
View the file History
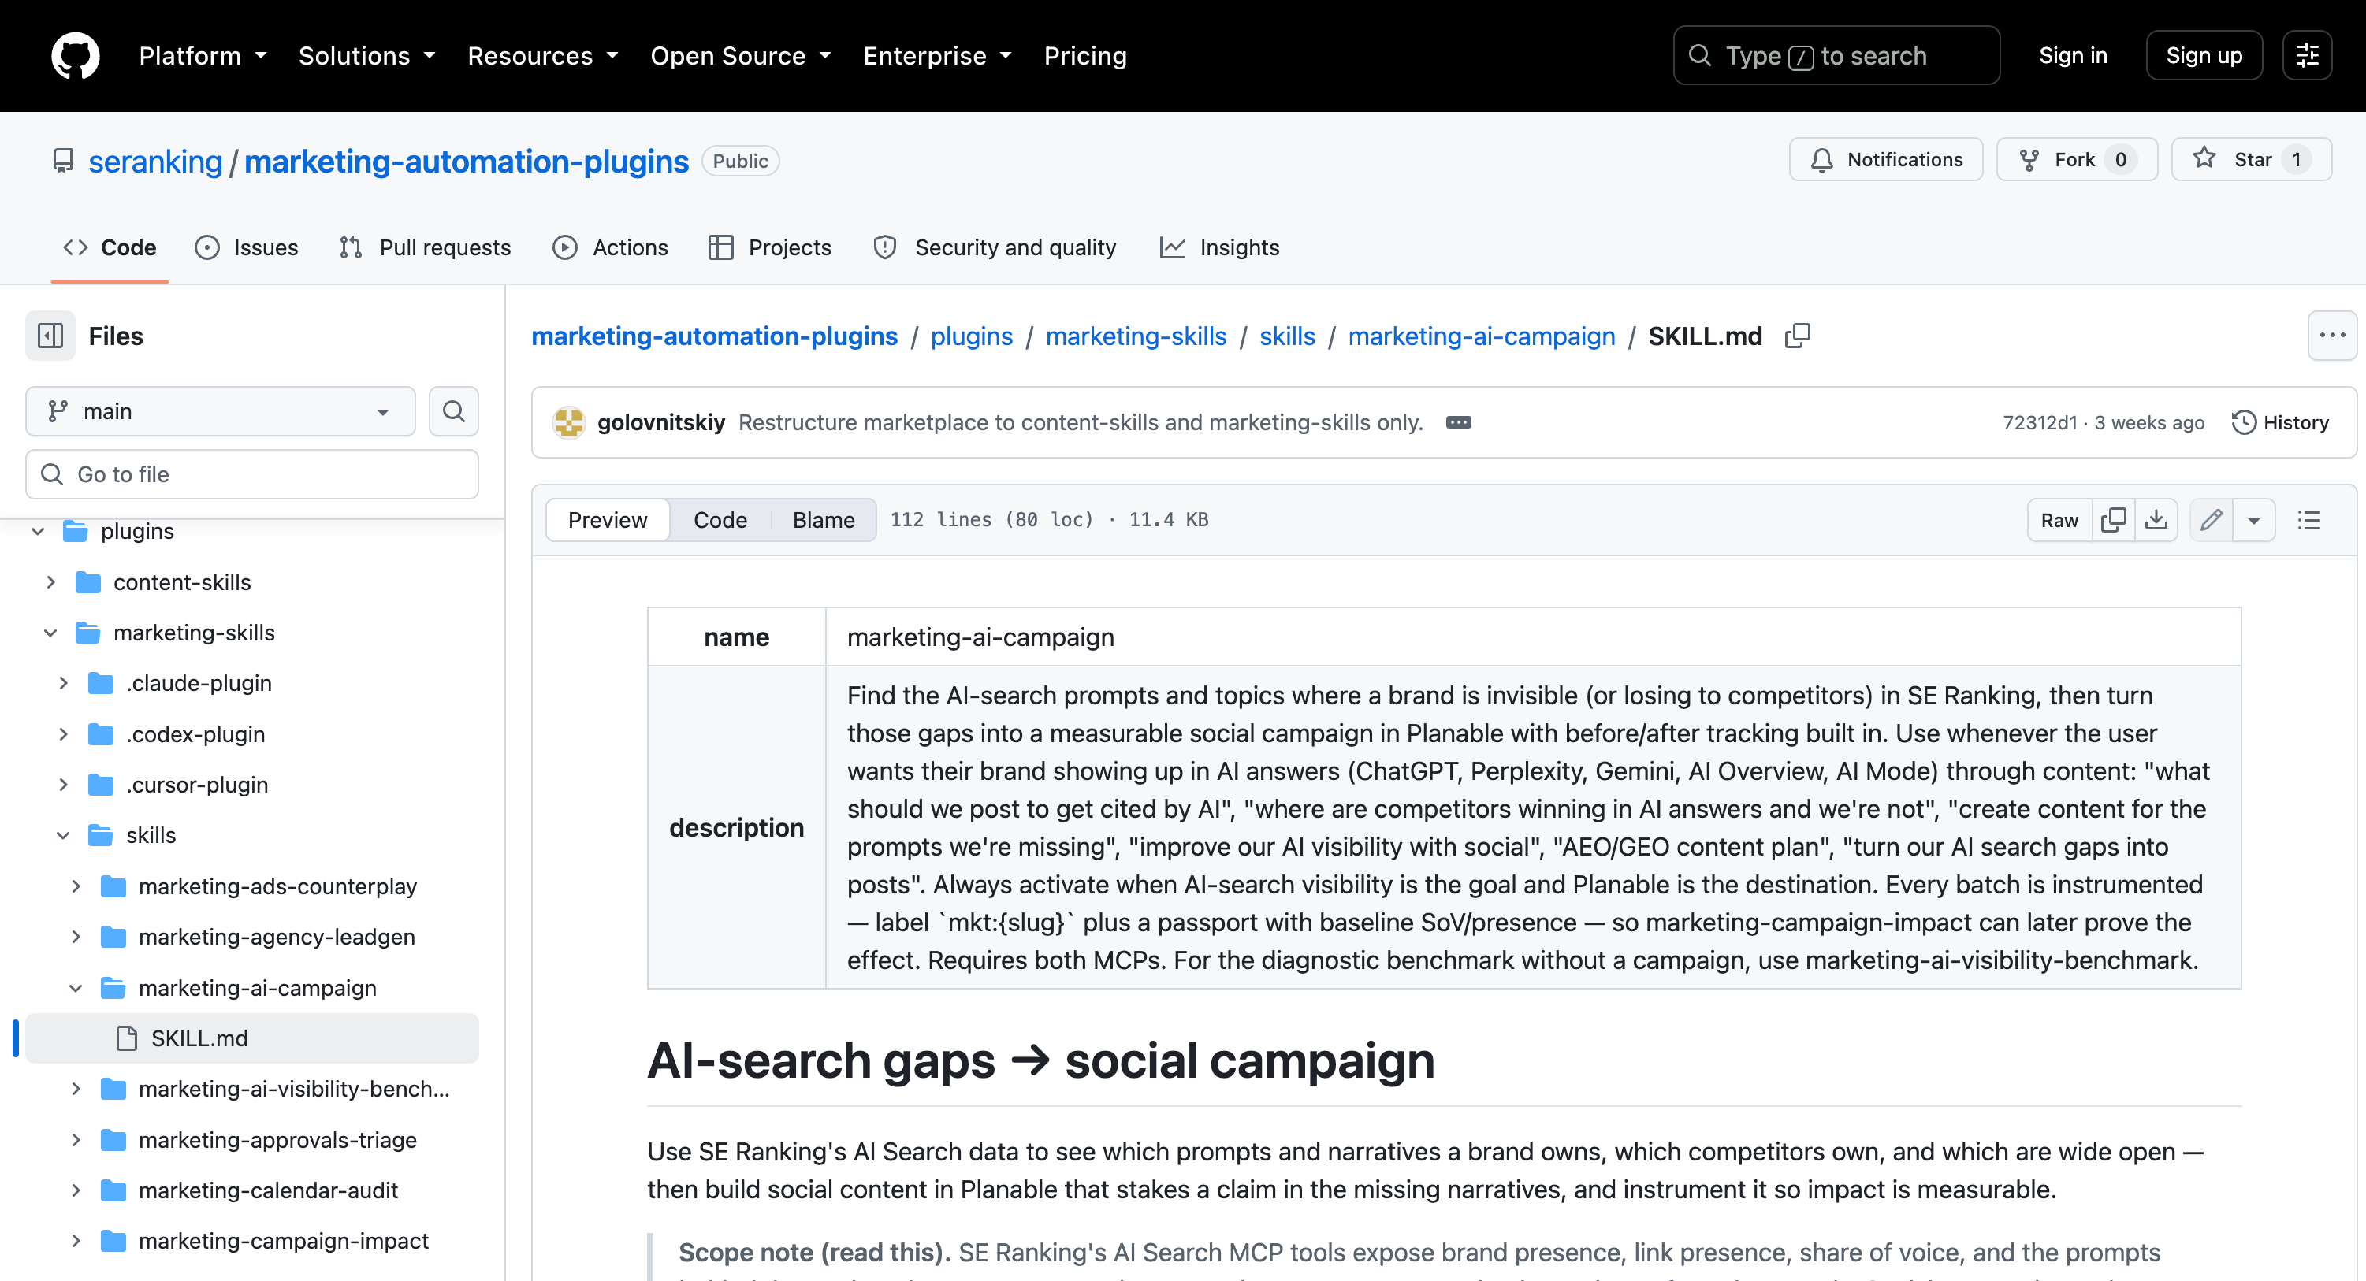pos(2281,422)
